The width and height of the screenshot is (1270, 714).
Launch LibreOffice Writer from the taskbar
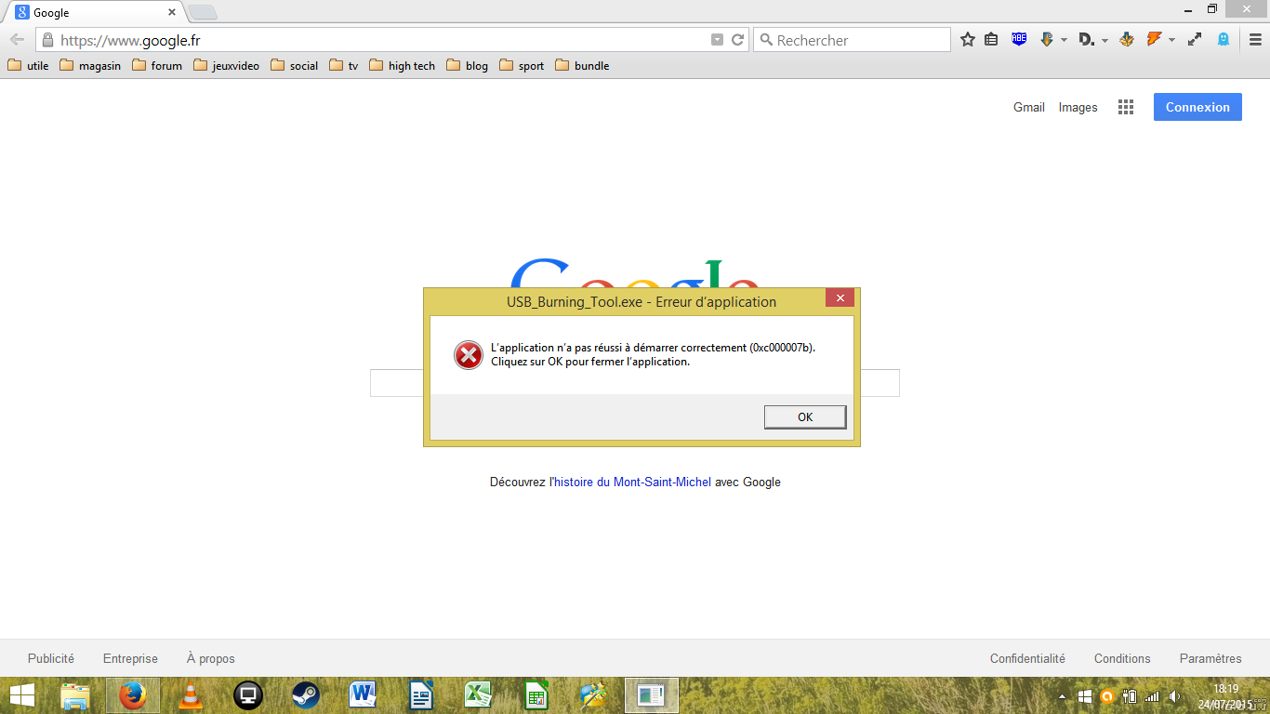click(x=420, y=695)
